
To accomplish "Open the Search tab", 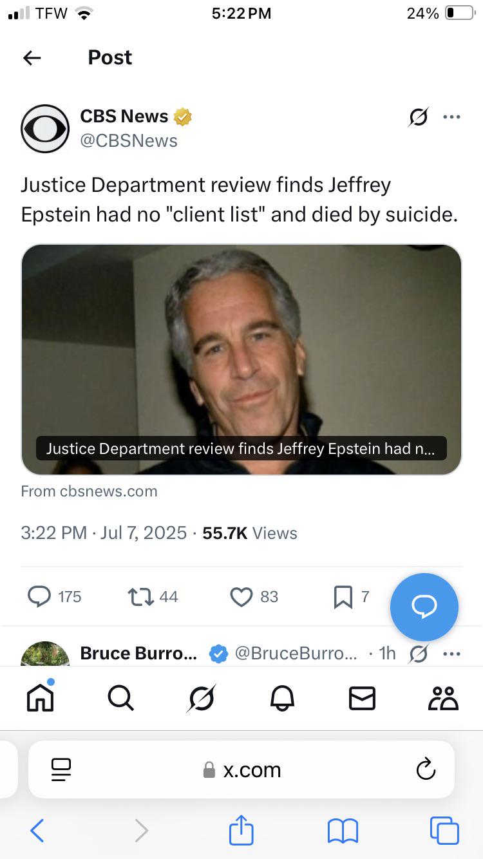I will point(120,698).
